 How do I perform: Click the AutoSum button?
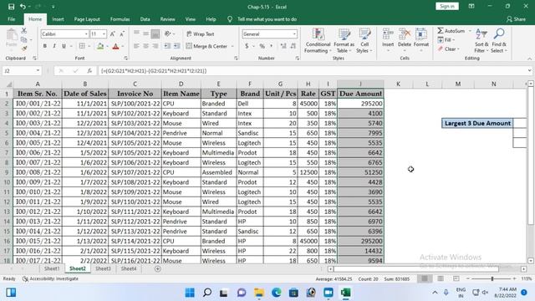pos(451,31)
